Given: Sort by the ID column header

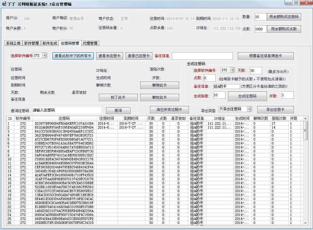Looking at the screenshot, I should click(10, 119).
